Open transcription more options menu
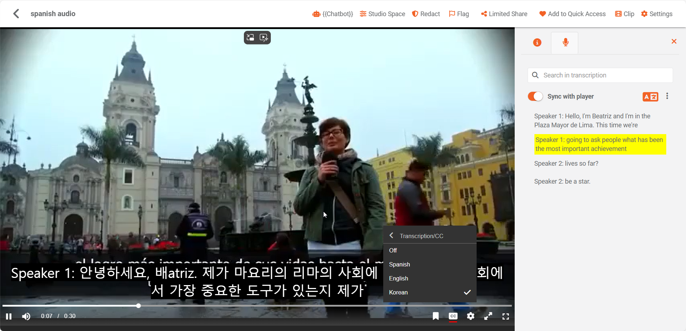The height and width of the screenshot is (331, 686). pos(667,96)
